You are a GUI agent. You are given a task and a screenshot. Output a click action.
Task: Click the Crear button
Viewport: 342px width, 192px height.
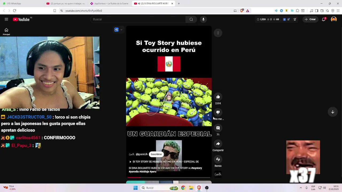(x=310, y=19)
